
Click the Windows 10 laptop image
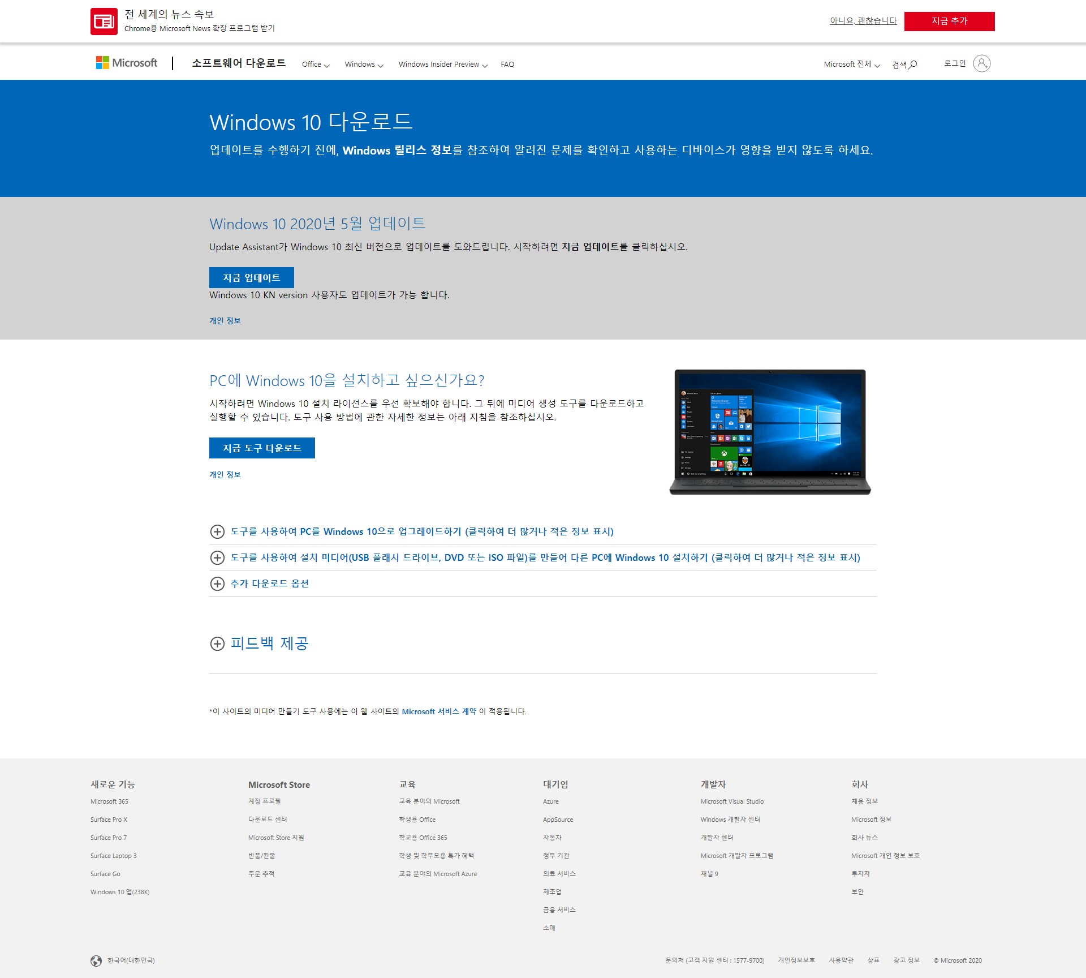pyautogui.click(x=770, y=431)
